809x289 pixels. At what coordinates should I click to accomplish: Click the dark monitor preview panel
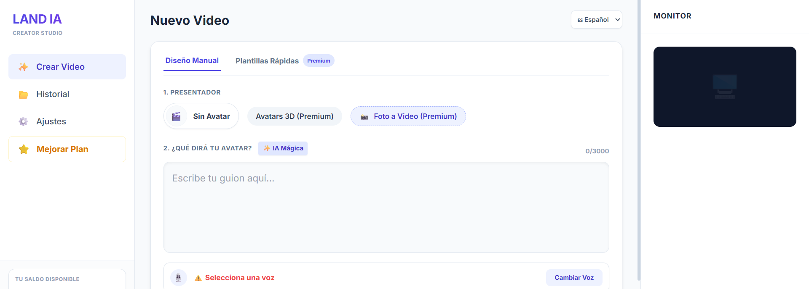coord(725,87)
